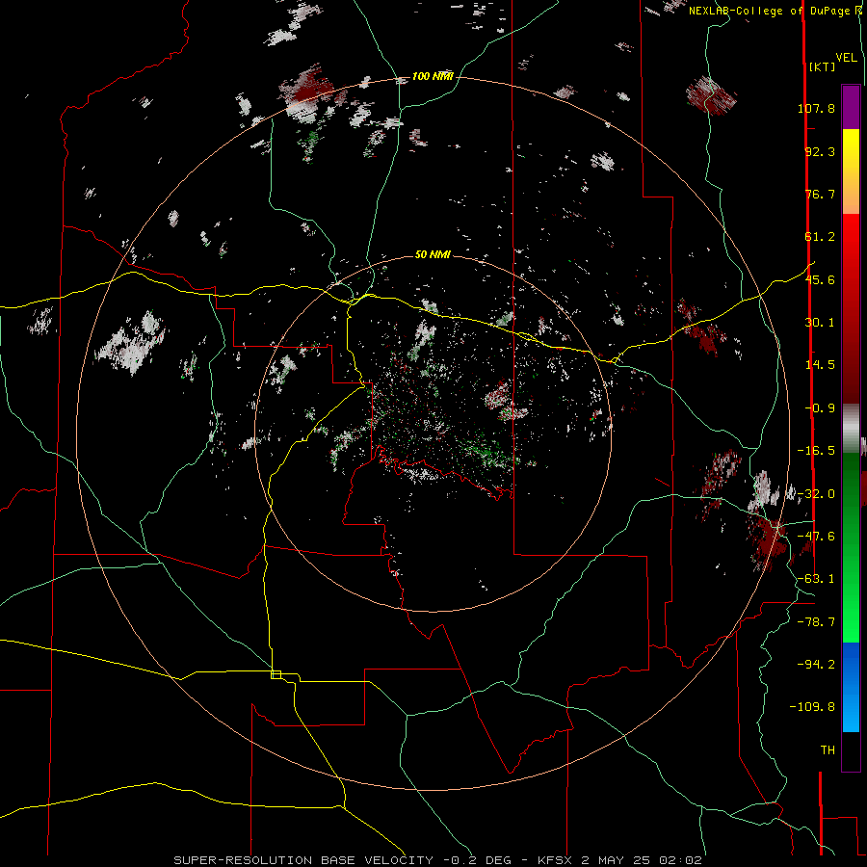The image size is (867, 867).
Task: Click the -94.2 velocity scale value
Action: point(816,664)
